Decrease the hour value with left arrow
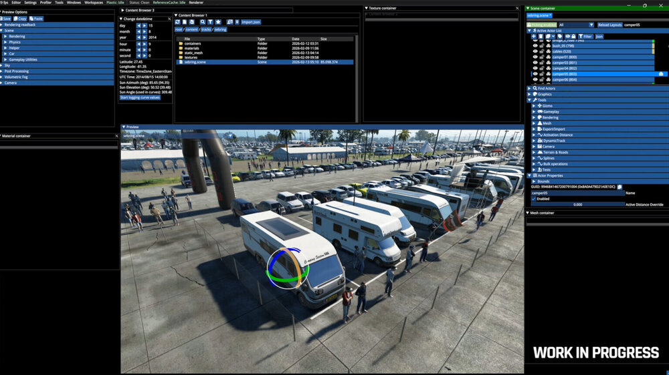Image resolution: width=669 pixels, height=375 pixels. point(138,44)
